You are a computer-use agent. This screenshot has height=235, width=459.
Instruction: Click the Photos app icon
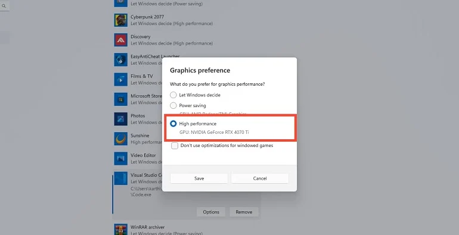(x=120, y=119)
